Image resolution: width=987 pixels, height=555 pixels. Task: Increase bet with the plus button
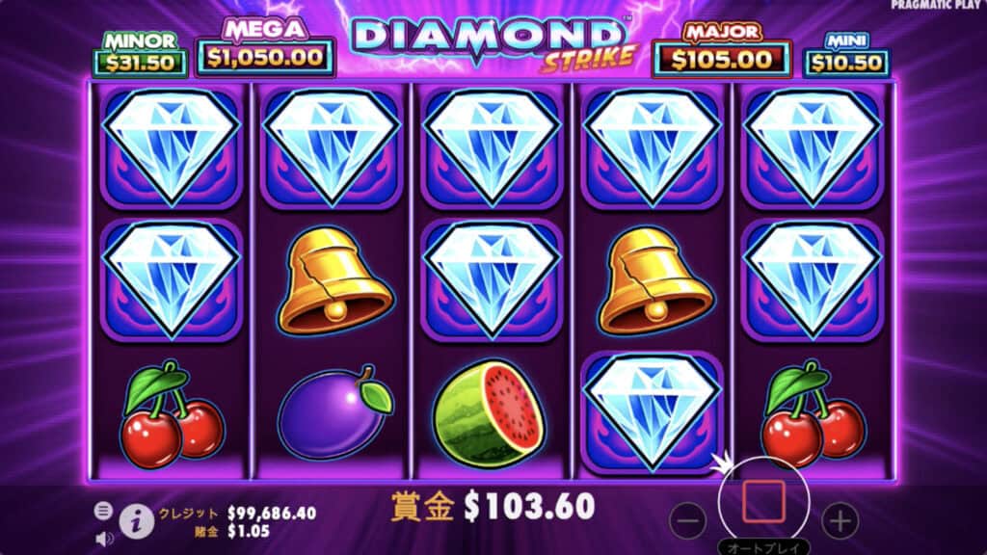tap(840, 521)
